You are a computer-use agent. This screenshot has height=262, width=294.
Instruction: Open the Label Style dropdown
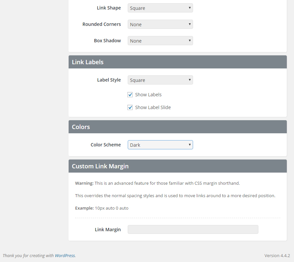(160, 80)
